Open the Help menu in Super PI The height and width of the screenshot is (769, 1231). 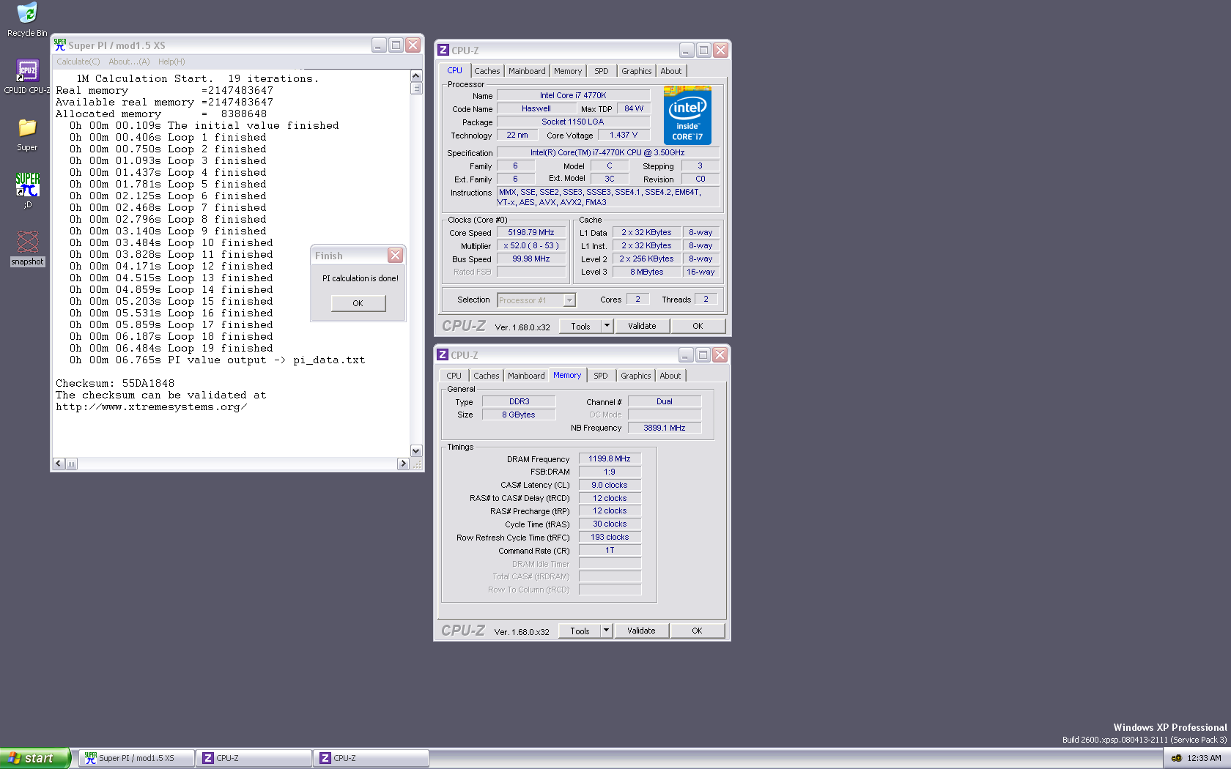click(171, 62)
